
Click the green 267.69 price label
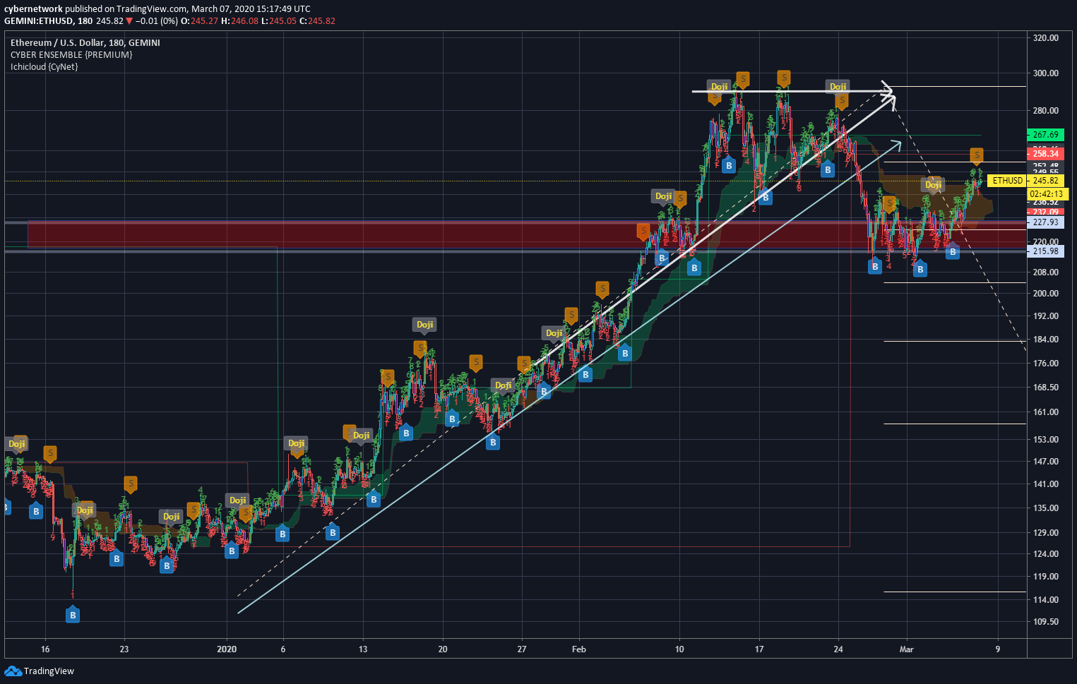coord(1045,134)
